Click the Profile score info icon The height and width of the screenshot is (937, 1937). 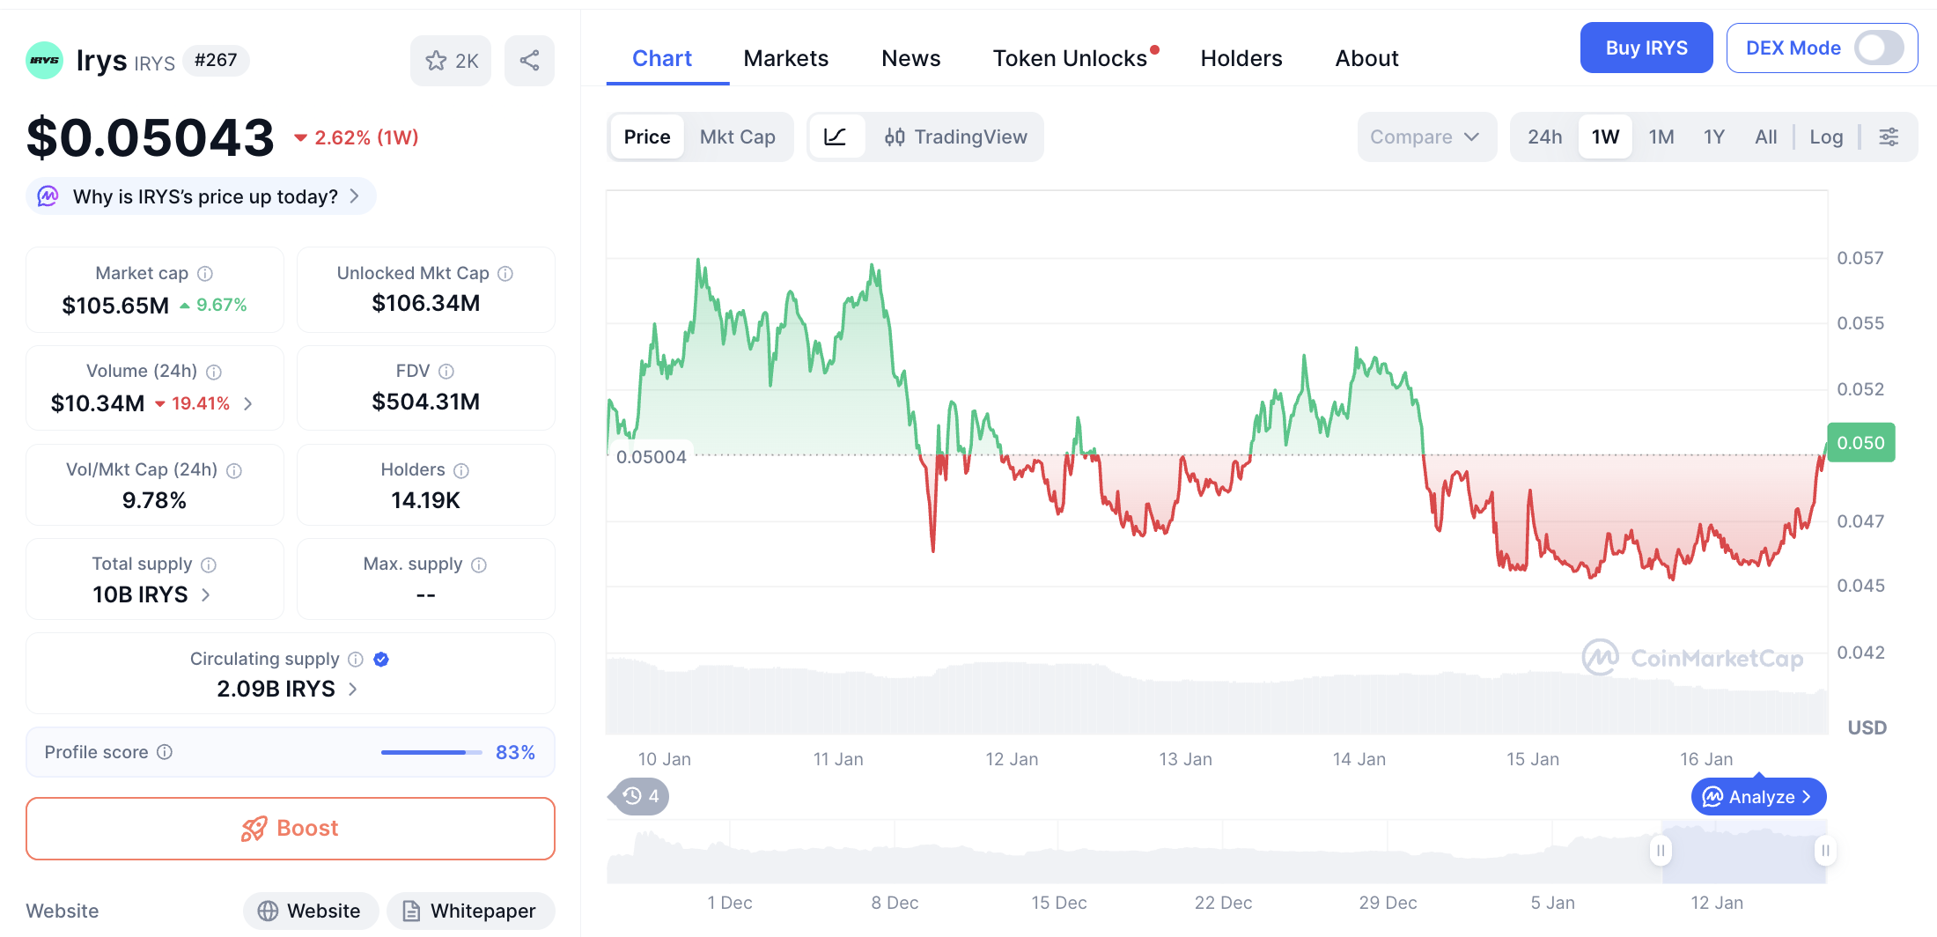165,752
